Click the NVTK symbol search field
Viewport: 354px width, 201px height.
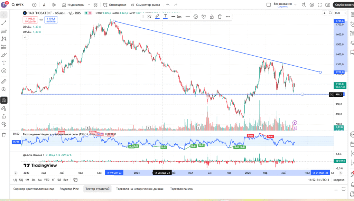[x=18, y=5]
